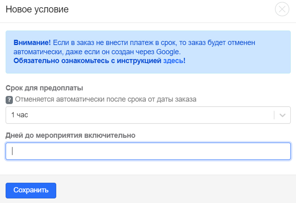Viewport: 296px width, 203px height.
Task: Click the word "Google" in the warning
Action: pos(169,52)
